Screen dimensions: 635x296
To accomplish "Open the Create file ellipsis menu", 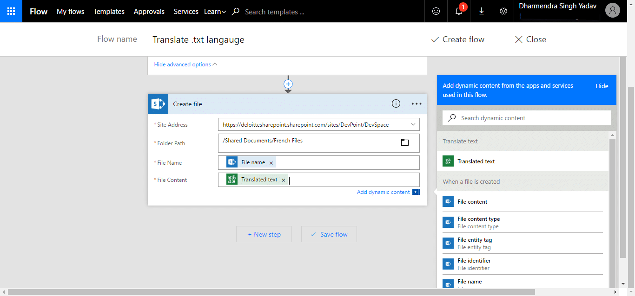I will point(417,104).
